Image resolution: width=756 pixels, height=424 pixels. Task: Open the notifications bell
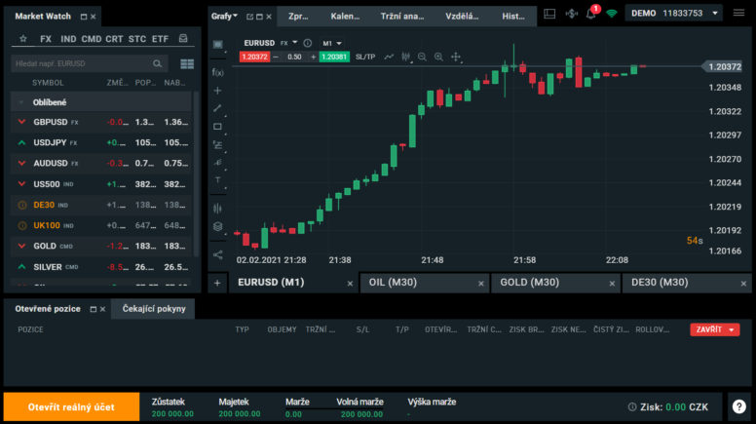point(590,14)
